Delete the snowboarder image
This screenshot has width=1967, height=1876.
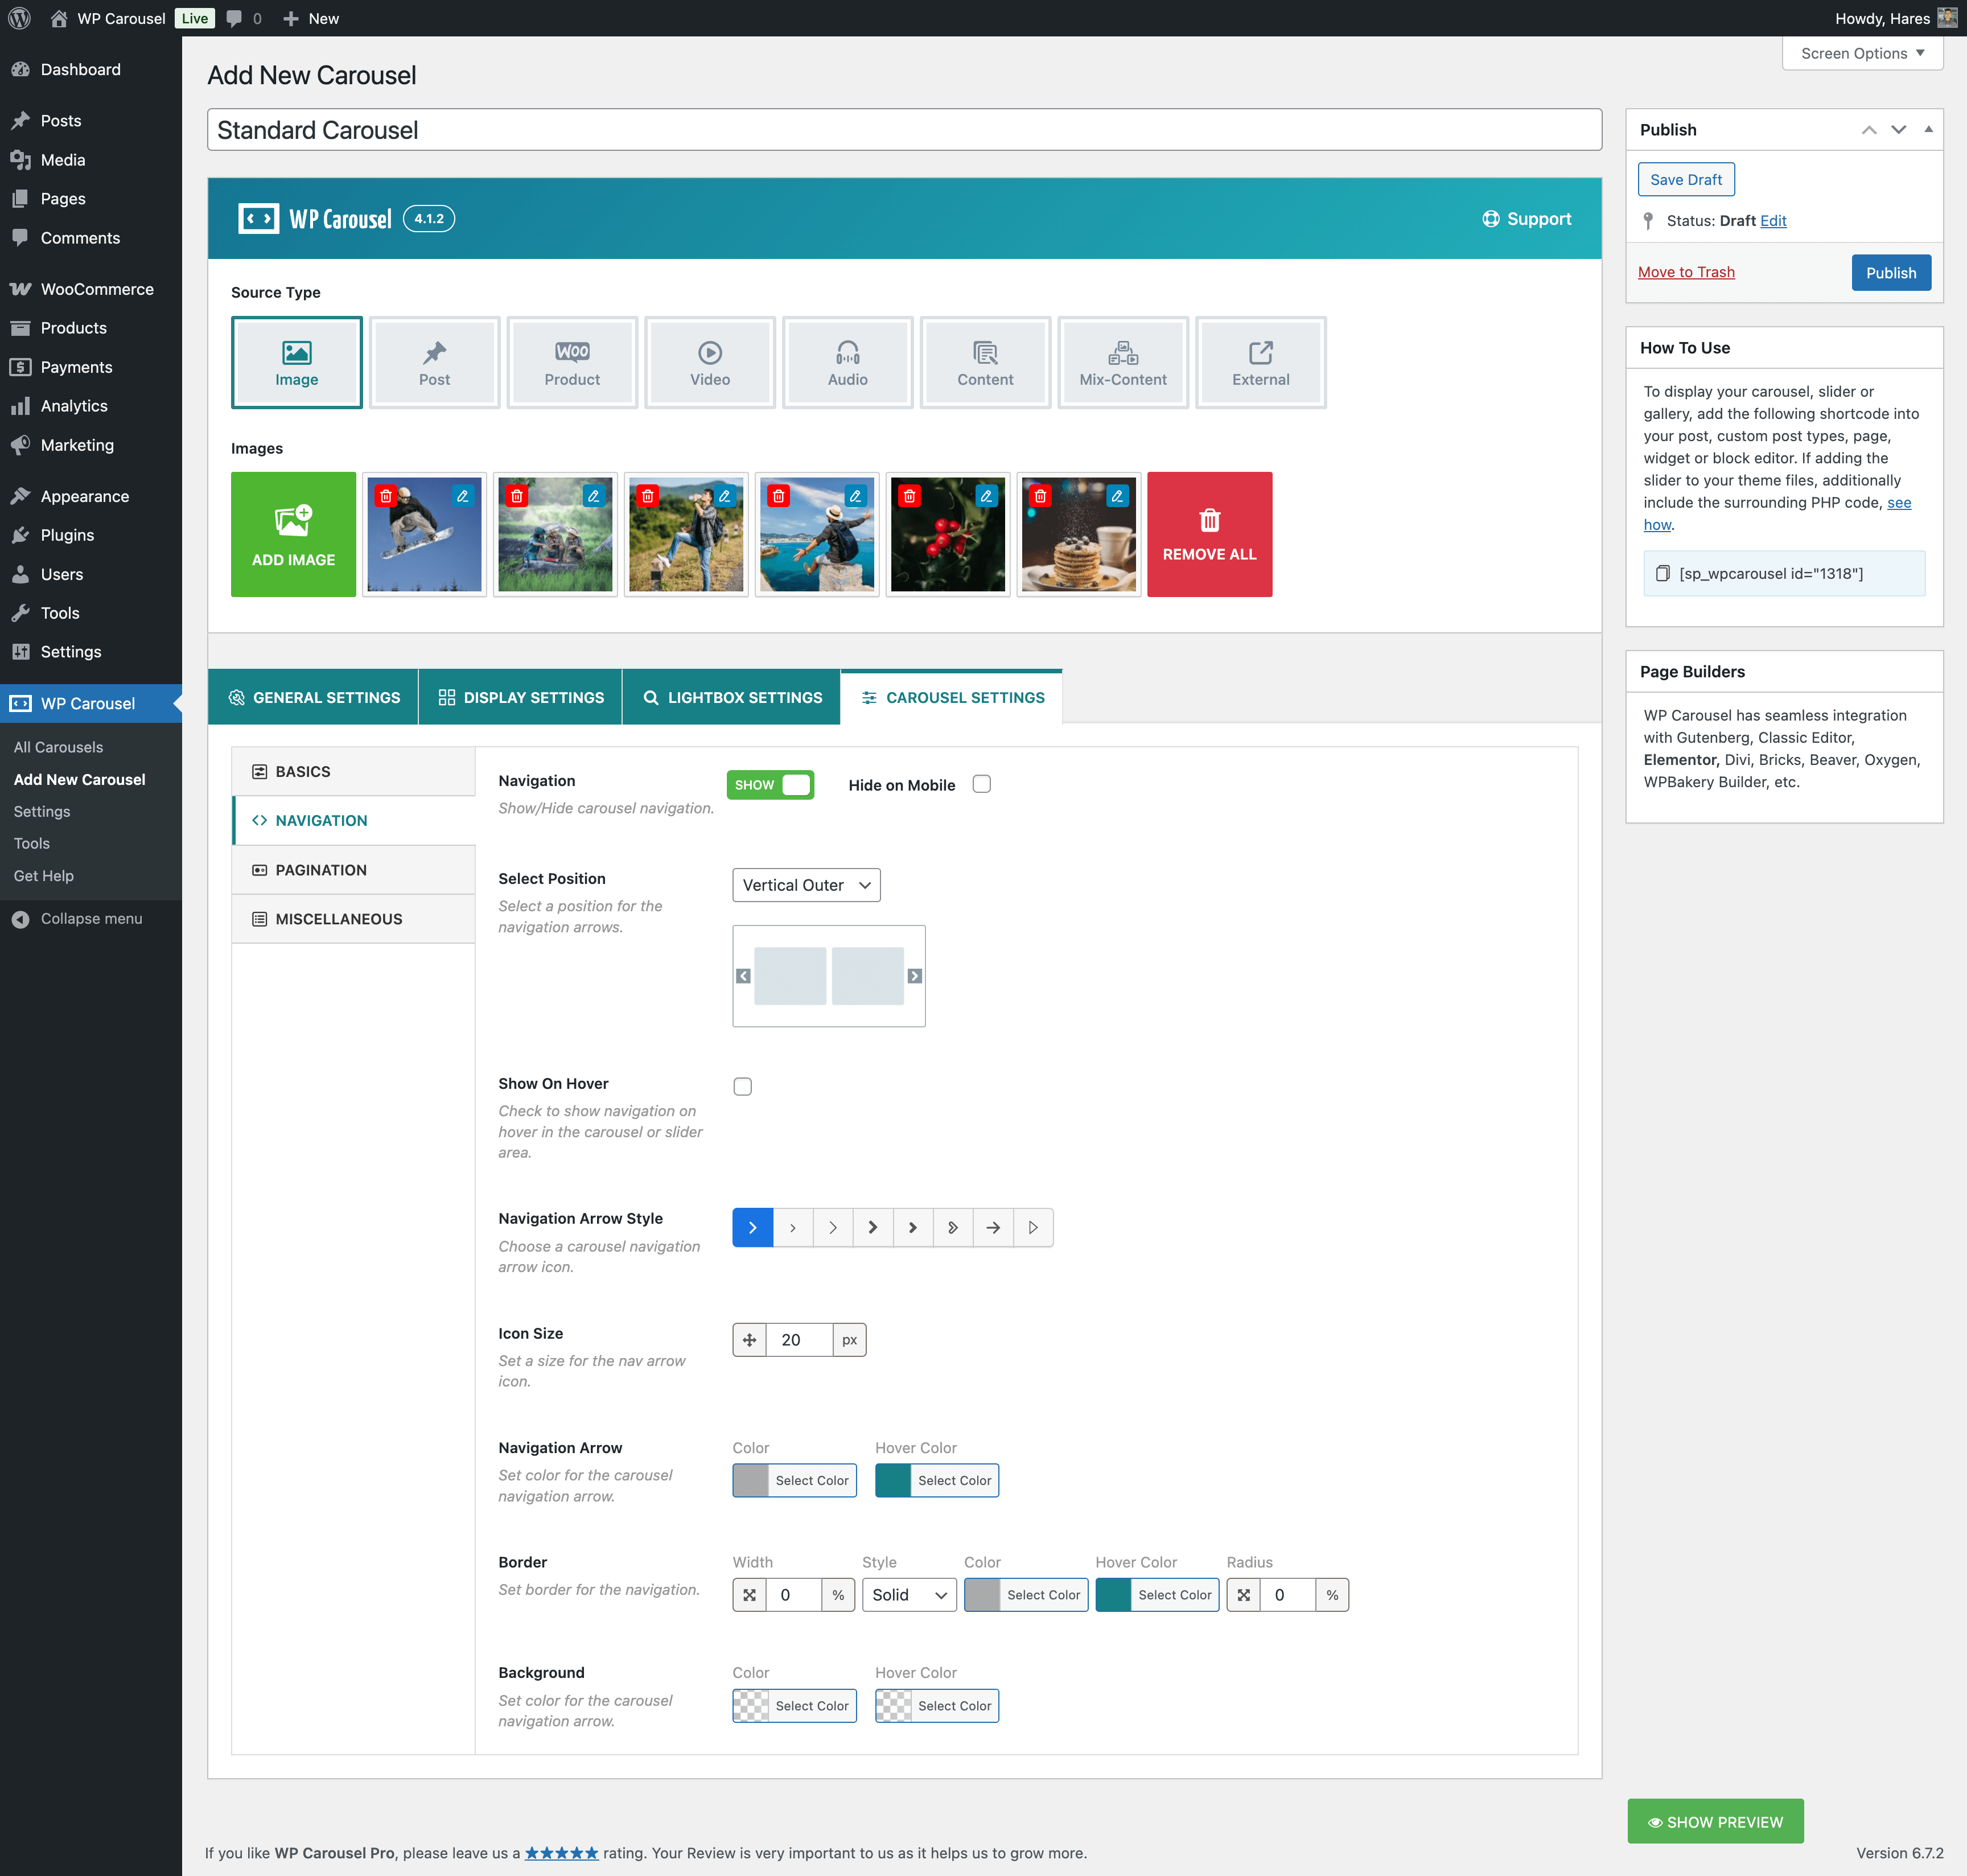point(386,496)
